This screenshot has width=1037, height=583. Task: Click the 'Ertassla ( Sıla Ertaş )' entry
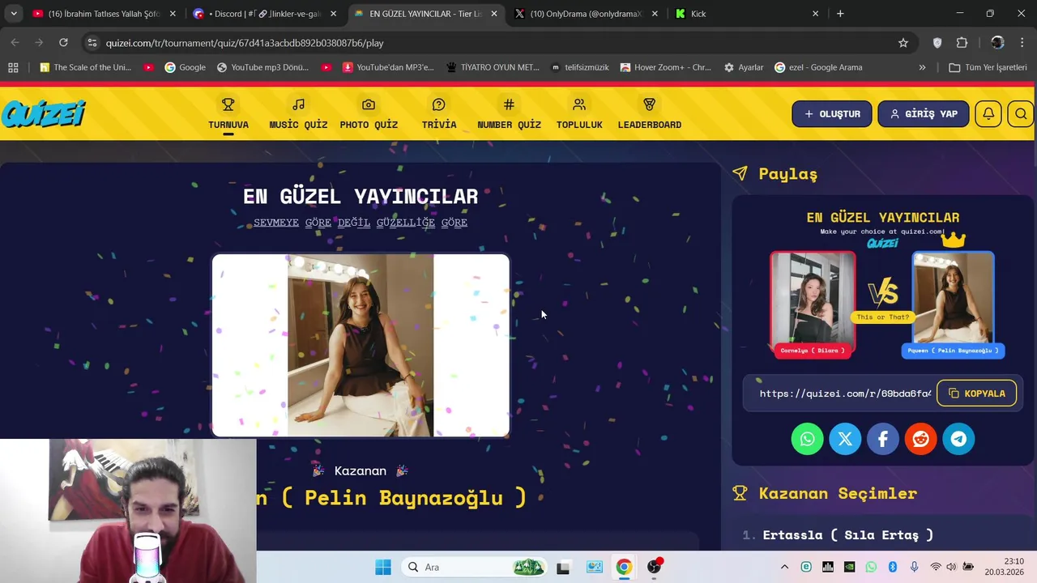coord(847,535)
